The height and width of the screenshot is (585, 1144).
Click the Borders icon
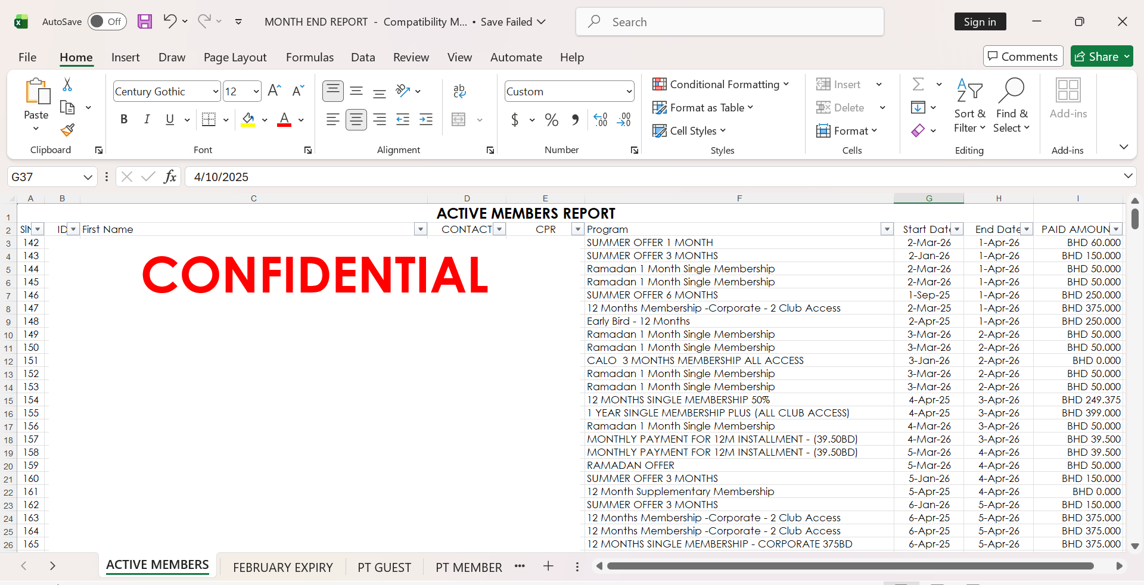point(209,119)
